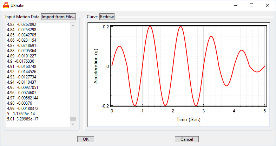Click the Time (Sec) axis label

pyautogui.click(x=188, y=119)
